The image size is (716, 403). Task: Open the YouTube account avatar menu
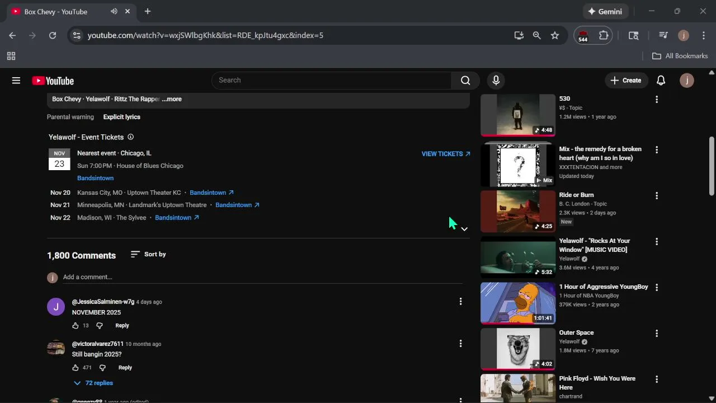[x=687, y=81]
